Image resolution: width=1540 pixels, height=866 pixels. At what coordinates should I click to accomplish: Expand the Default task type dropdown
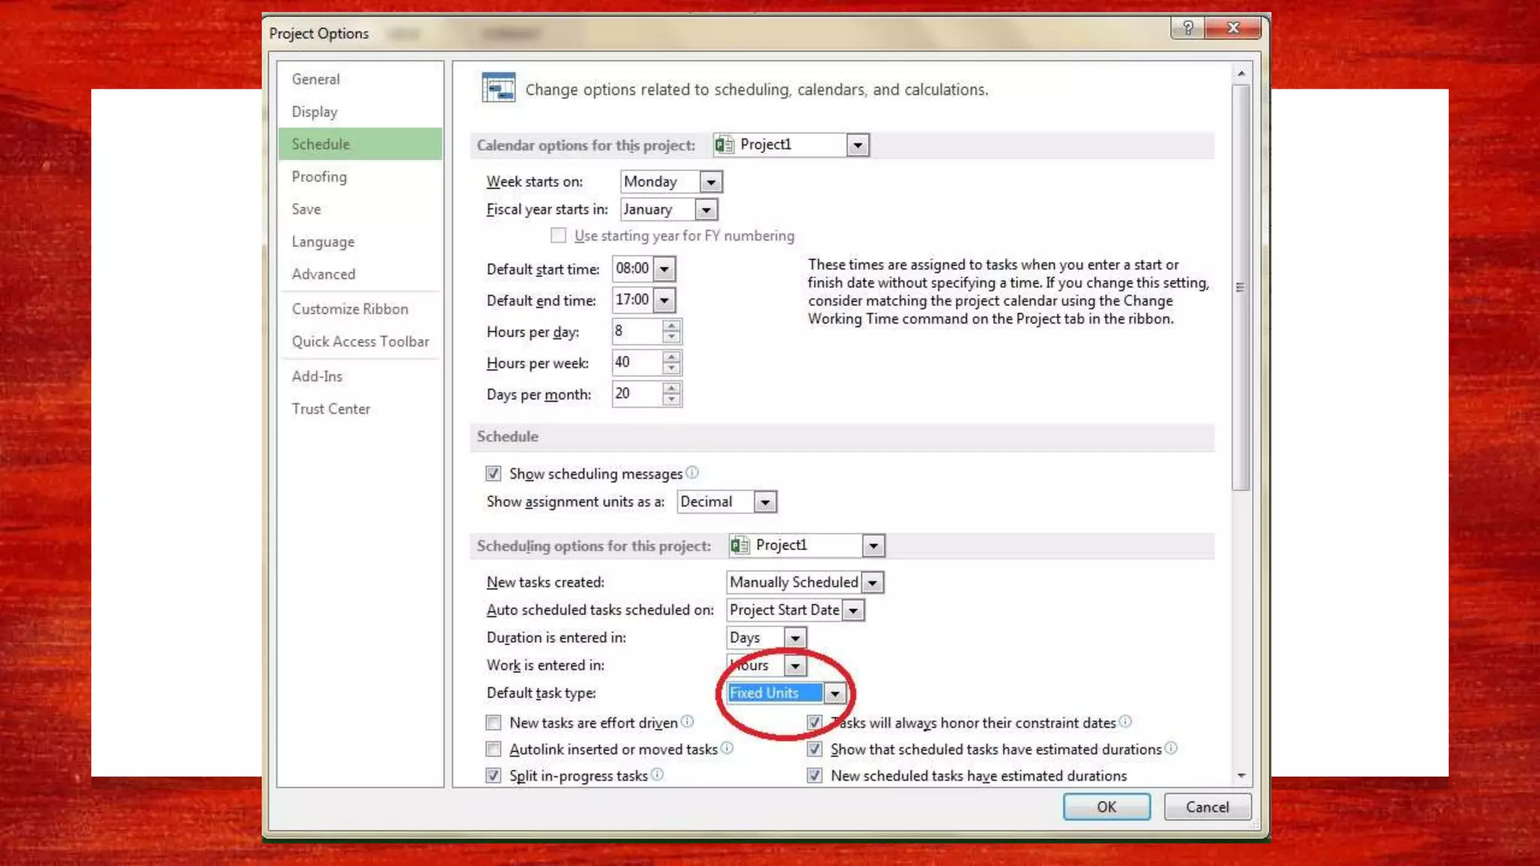tap(835, 693)
